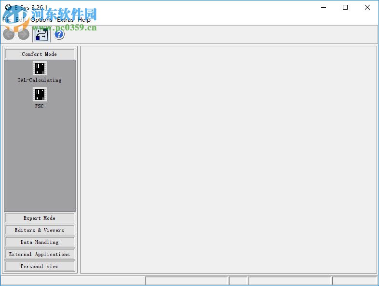This screenshot has height=286, width=379.
Task: Click the back arrow toolbar button
Action: [x=9, y=35]
